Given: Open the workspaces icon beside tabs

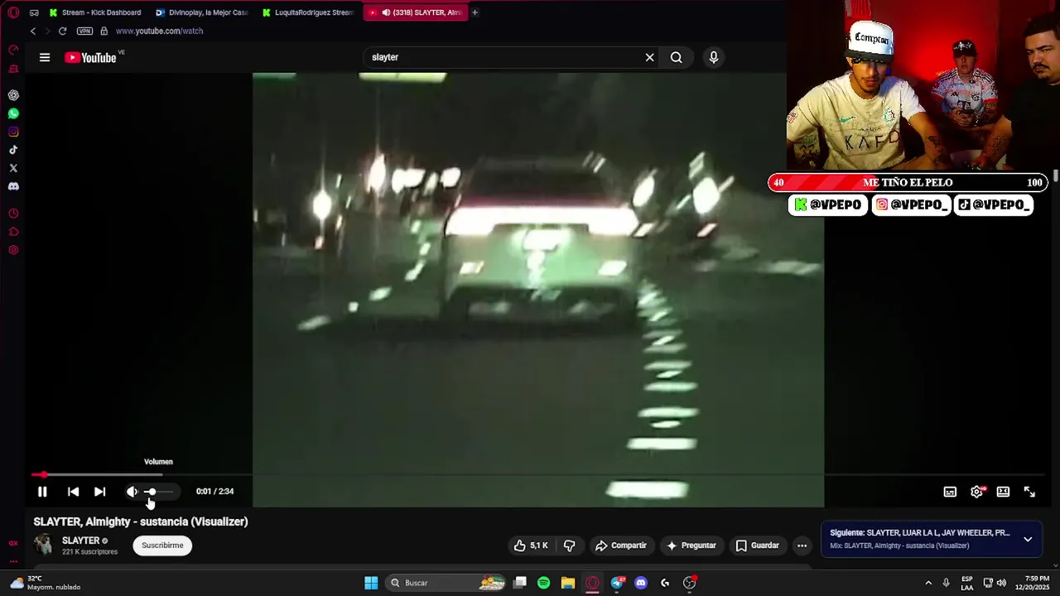Looking at the screenshot, I should tap(34, 12).
